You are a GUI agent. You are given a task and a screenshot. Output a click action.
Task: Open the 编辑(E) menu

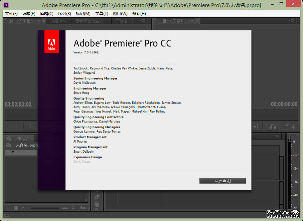click(29, 14)
